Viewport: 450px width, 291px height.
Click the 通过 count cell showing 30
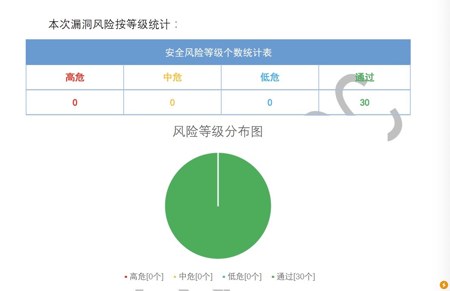point(365,102)
